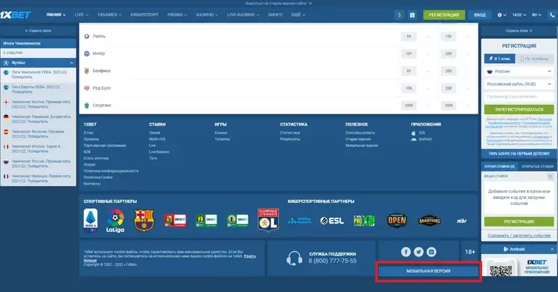Viewport: 558px width, 292px height.
Task: Click the FC Barcelona partner logo
Action: (144, 221)
